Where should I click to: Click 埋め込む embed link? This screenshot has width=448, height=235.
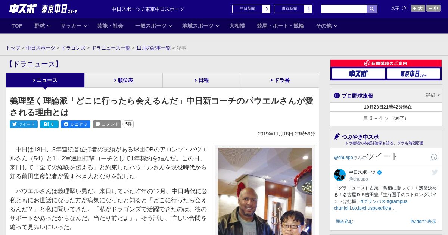[x=344, y=222]
